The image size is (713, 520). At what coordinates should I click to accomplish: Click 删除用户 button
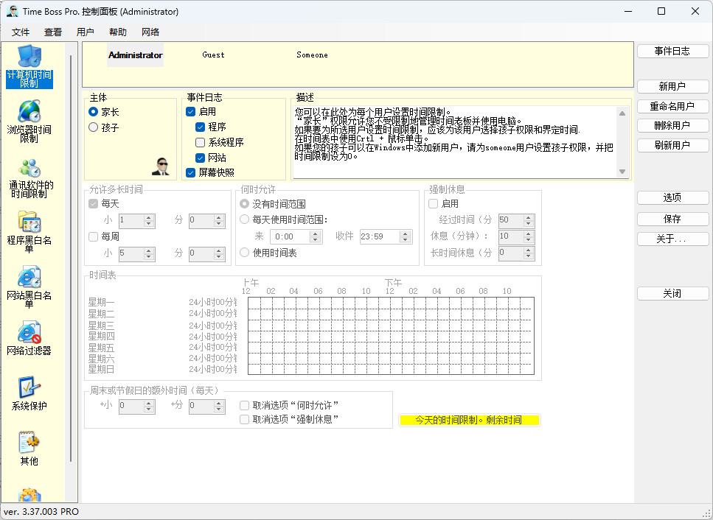(x=672, y=126)
